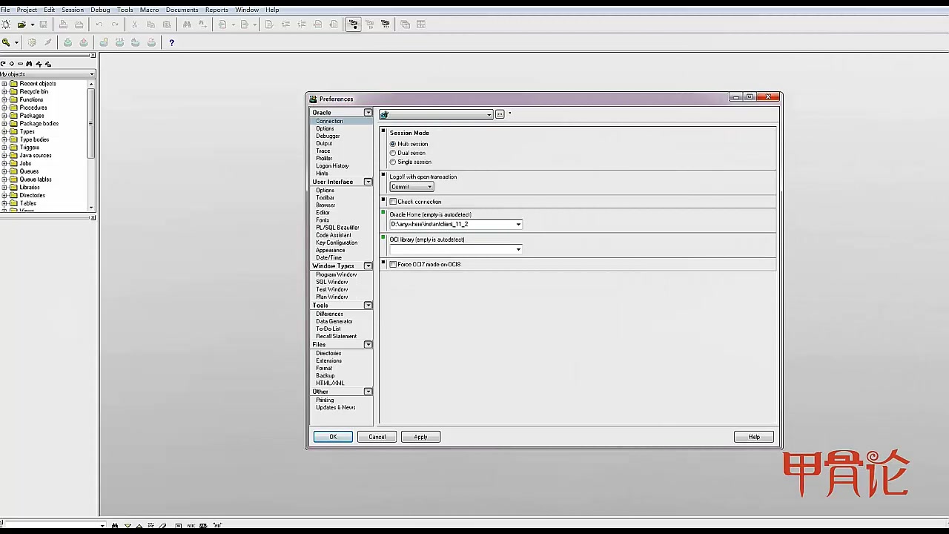
Task: Expand the Tables folder in object browser
Action: pos(4,203)
